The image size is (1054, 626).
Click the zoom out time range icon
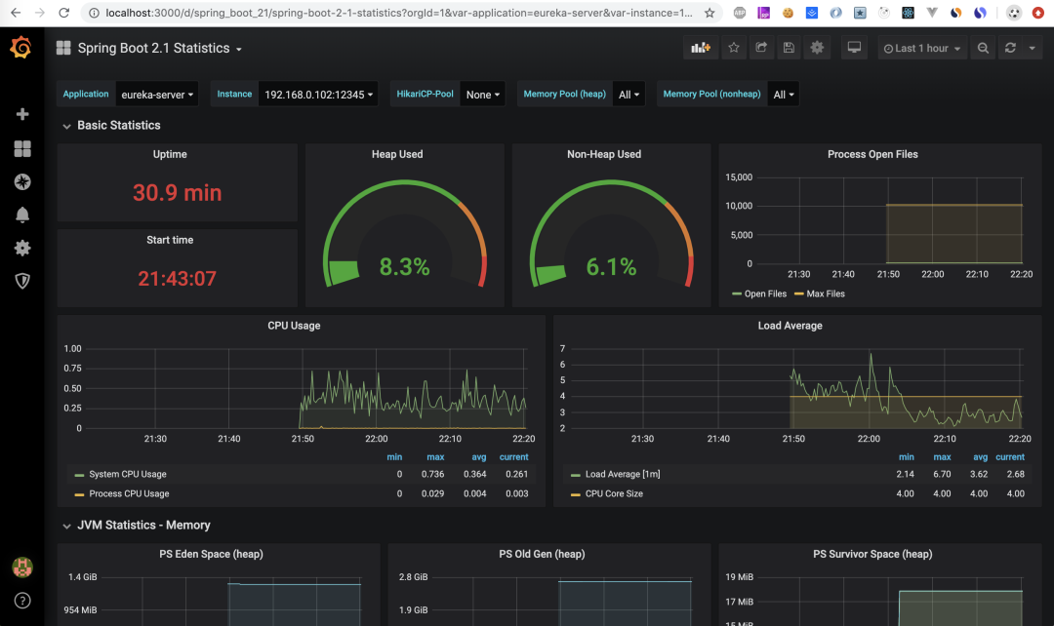point(983,49)
